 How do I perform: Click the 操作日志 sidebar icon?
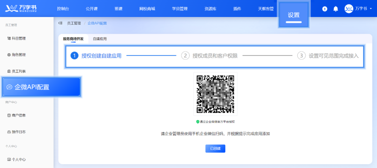click(x=9, y=132)
